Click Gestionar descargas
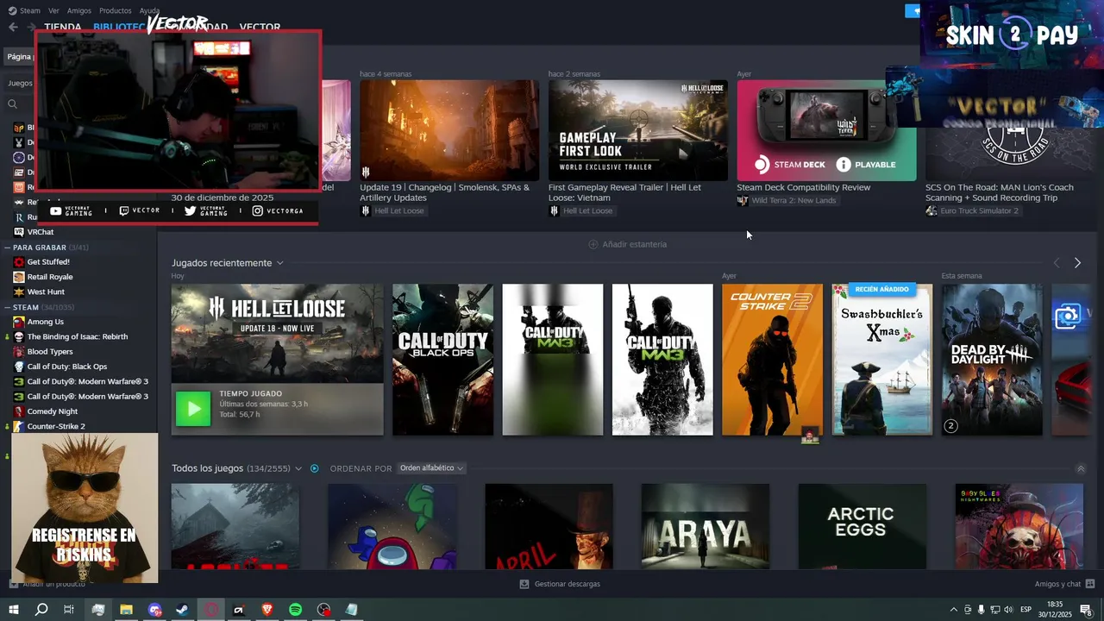Viewport: 1104px width, 621px height. [x=567, y=584]
